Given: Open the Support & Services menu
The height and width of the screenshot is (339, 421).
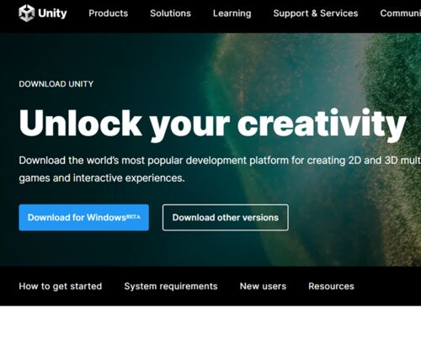Looking at the screenshot, I should 316,13.
